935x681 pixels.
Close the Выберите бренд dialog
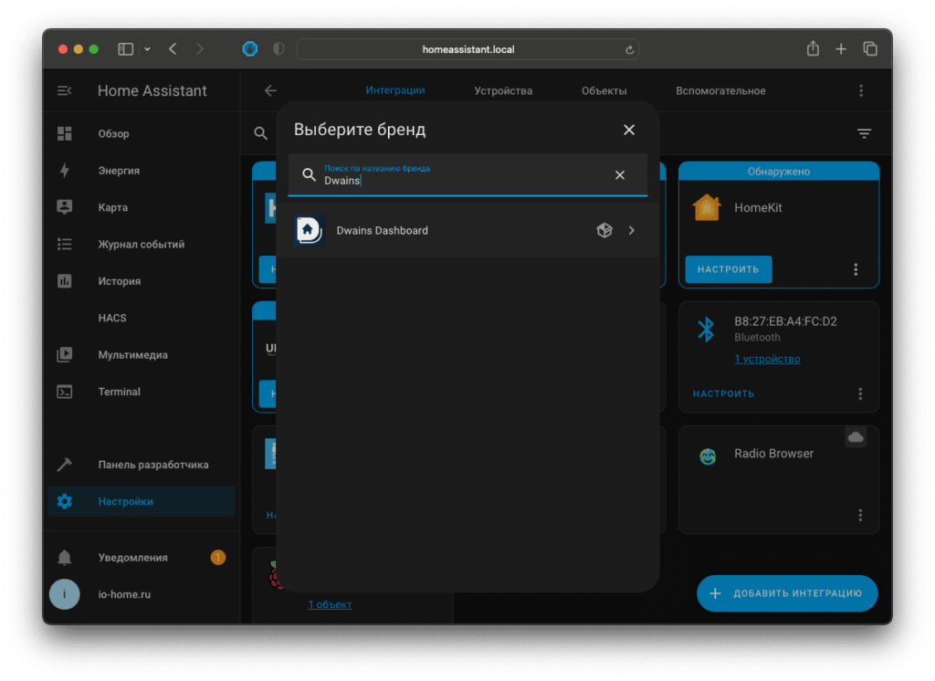tap(629, 130)
